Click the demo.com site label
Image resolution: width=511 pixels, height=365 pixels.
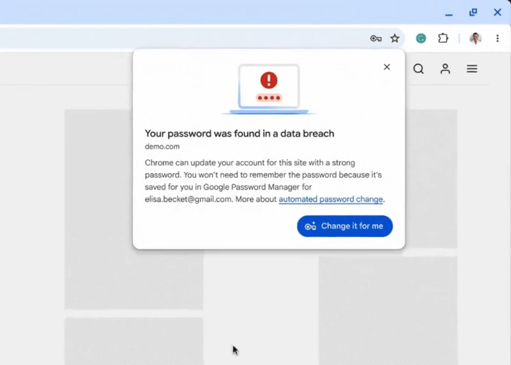click(162, 146)
